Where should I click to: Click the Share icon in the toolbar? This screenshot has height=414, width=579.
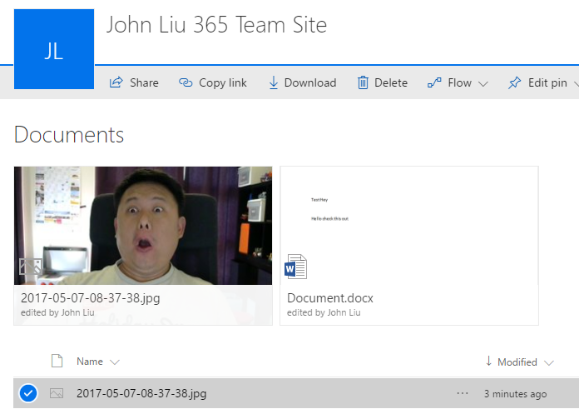click(x=116, y=82)
